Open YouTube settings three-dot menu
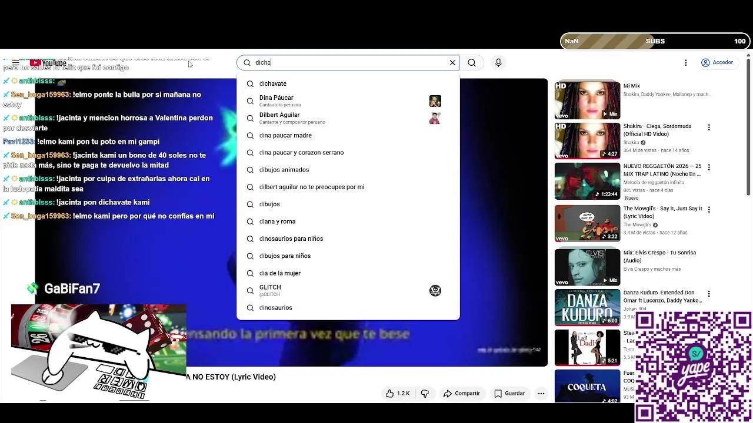This screenshot has height=423, width=753. click(685, 63)
